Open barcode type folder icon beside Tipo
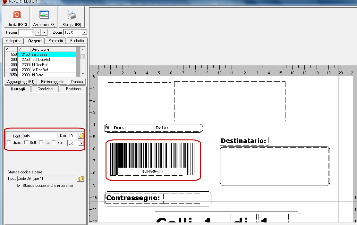357x225 pixels. click(x=81, y=179)
